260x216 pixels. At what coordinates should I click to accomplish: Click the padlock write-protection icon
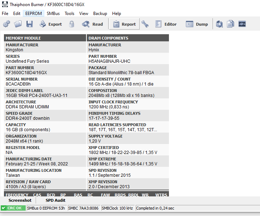point(72,24)
